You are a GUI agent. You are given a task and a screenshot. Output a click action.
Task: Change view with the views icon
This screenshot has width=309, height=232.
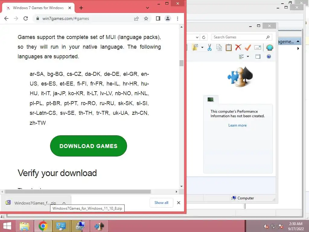[241, 56]
